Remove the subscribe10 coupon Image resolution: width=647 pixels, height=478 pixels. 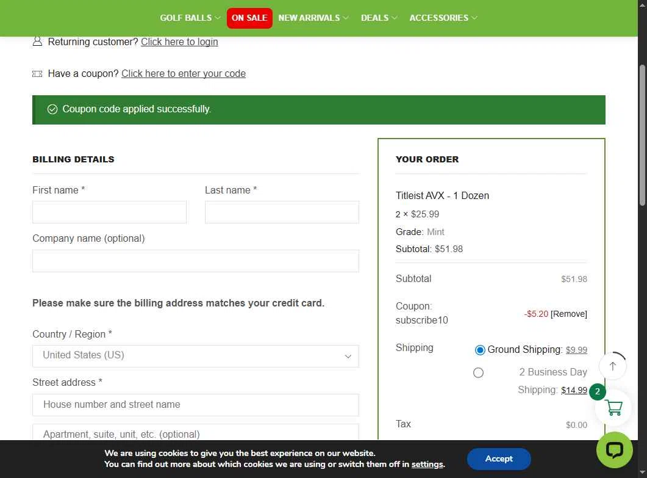pos(568,314)
